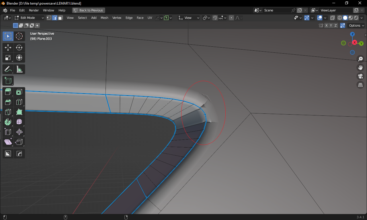Enable face select mode
This screenshot has width=367, height=220.
pos(60,18)
